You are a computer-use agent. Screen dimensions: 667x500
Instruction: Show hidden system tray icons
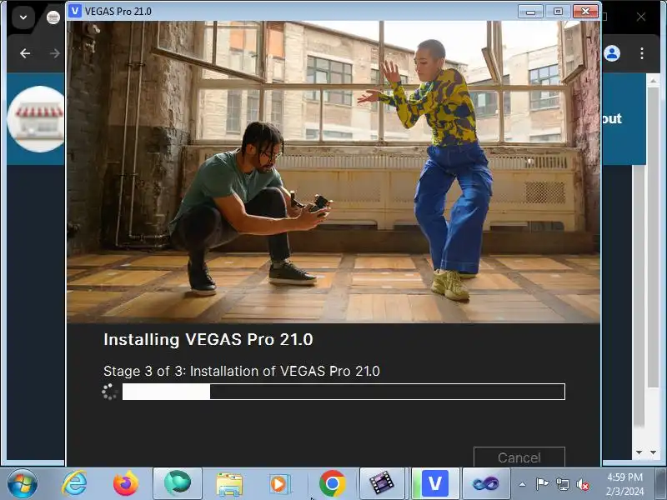[523, 484]
